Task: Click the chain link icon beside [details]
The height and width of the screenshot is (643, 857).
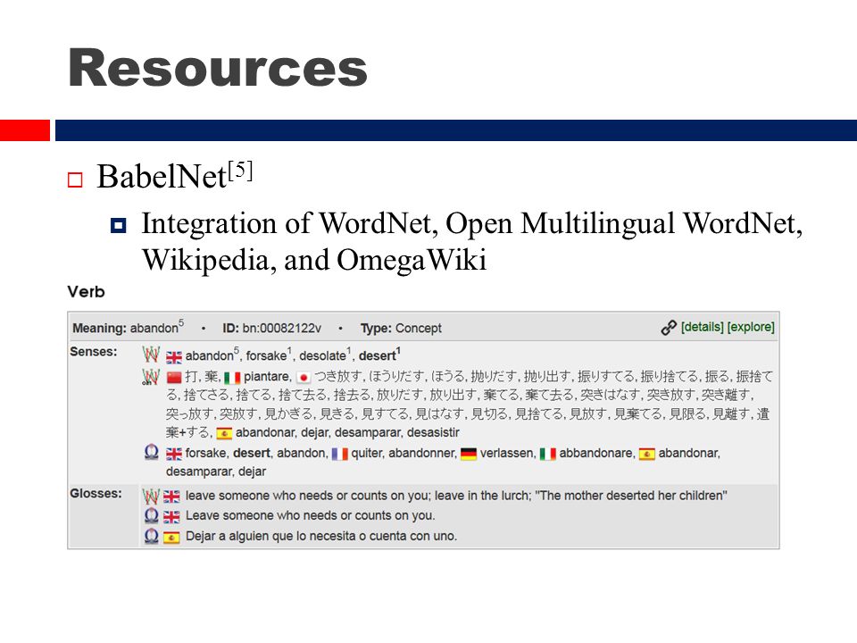Action: pos(669,328)
